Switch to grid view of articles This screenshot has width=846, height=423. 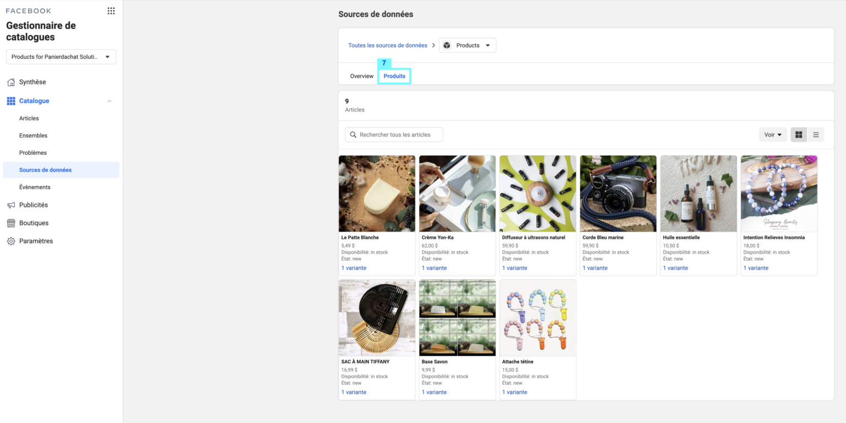pos(798,134)
